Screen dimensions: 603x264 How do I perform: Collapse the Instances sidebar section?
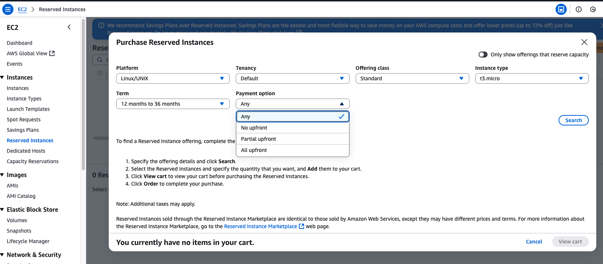2,77
